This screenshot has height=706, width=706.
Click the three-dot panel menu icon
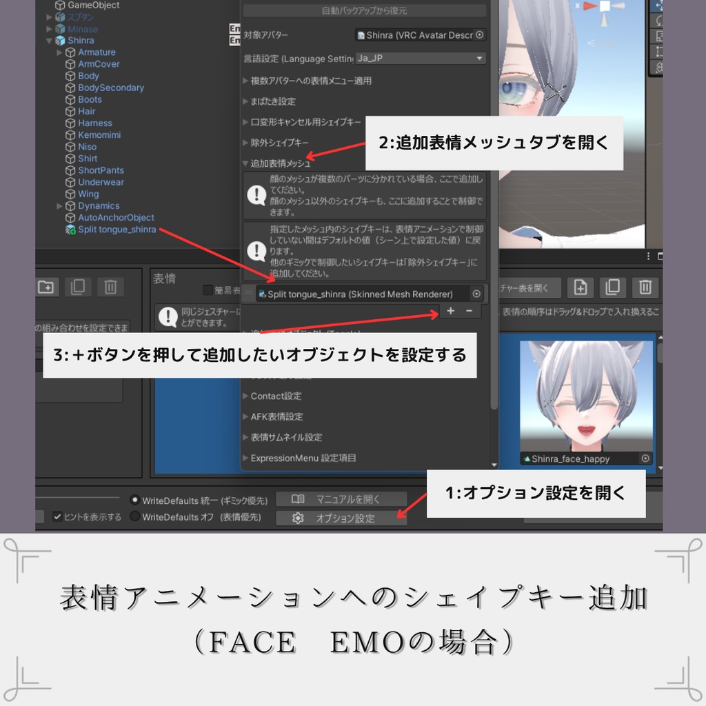pyautogui.click(x=648, y=256)
